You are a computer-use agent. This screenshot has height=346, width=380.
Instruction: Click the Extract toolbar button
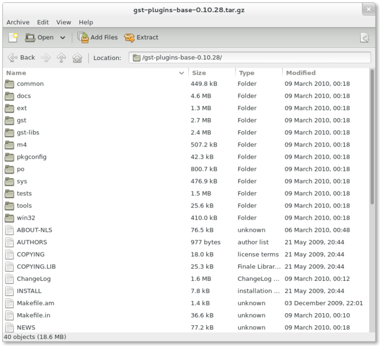141,37
